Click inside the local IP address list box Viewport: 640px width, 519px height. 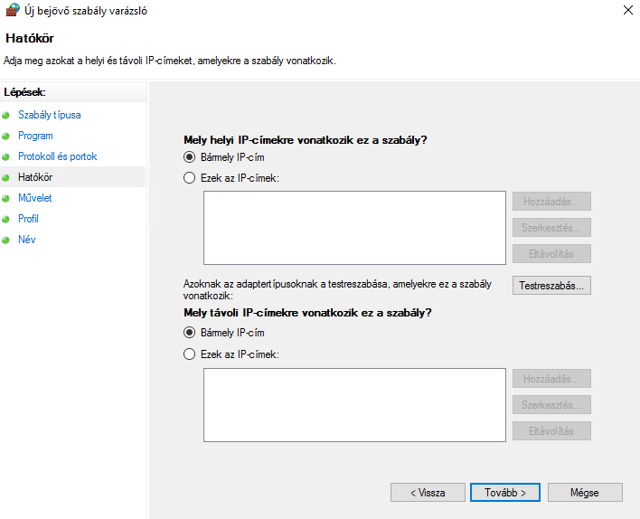(353, 227)
